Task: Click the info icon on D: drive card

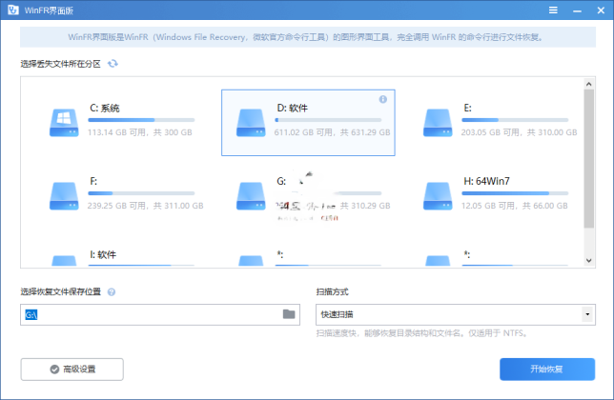Action: tap(383, 99)
